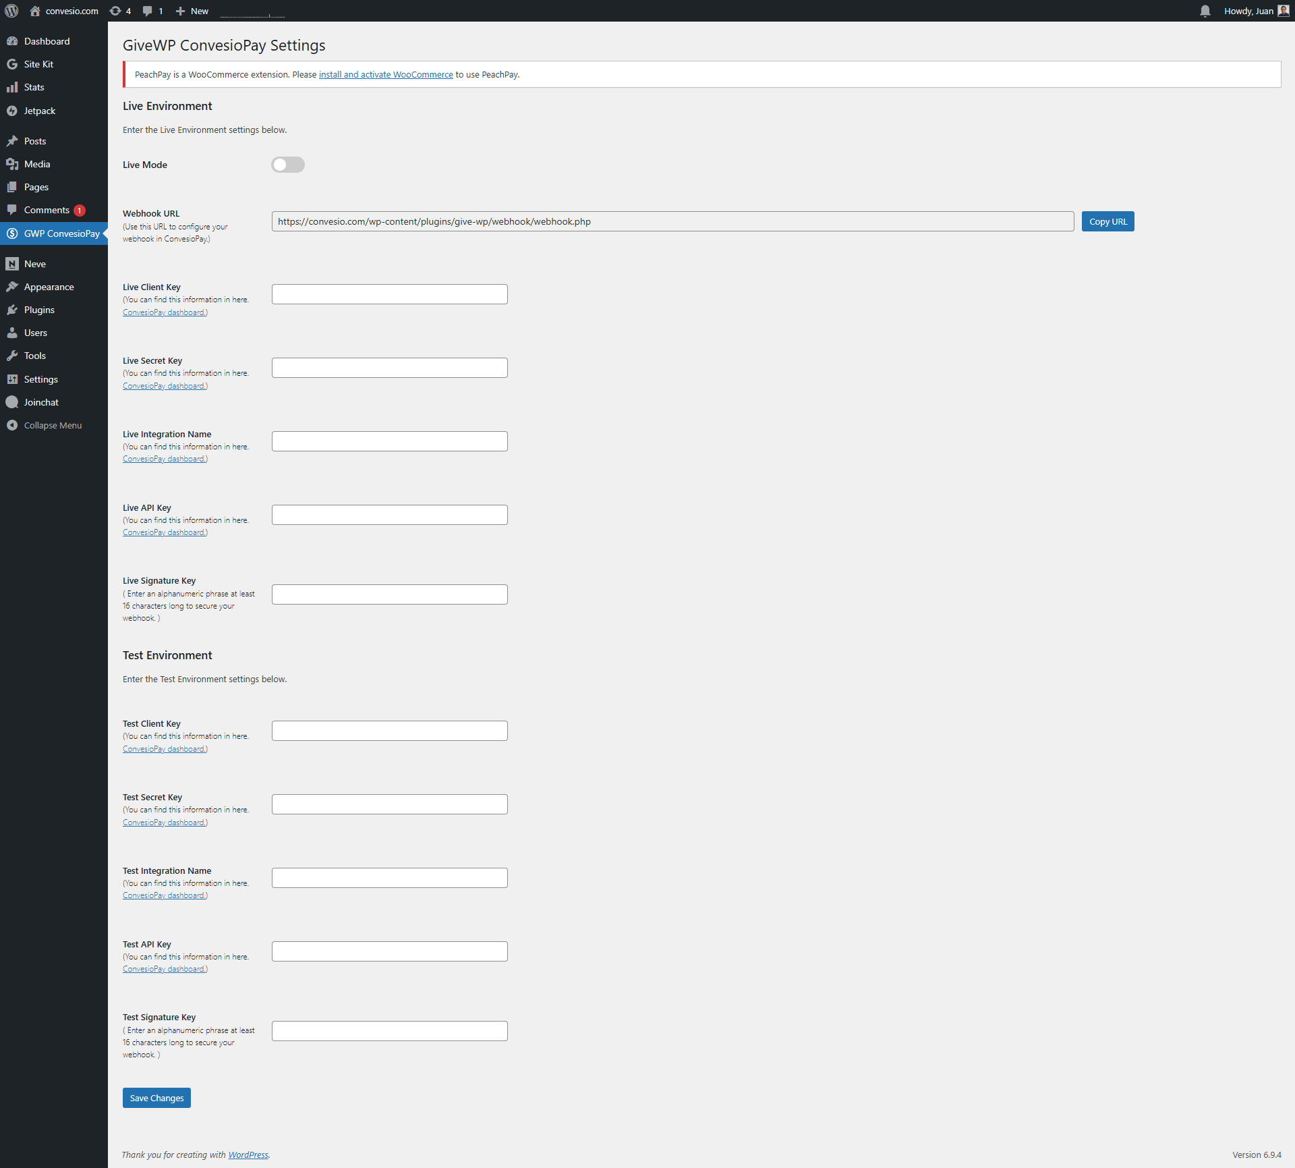Click the comments bubble icon in admin bar

148,11
